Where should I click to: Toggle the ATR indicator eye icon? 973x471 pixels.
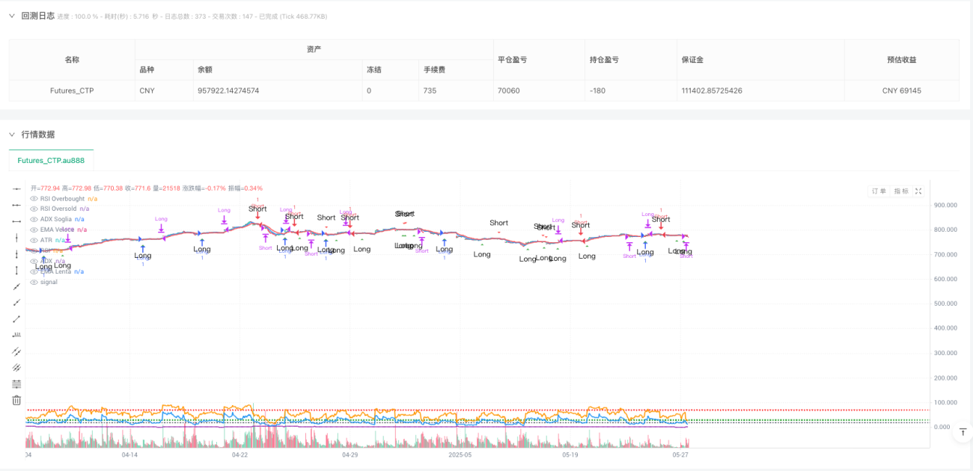tap(34, 240)
